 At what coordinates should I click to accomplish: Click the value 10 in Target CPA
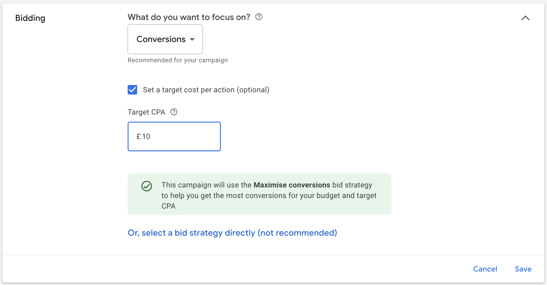click(x=146, y=137)
